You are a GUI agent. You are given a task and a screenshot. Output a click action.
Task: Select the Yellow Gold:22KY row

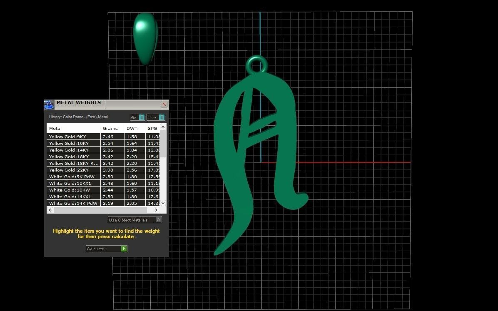(x=103, y=170)
